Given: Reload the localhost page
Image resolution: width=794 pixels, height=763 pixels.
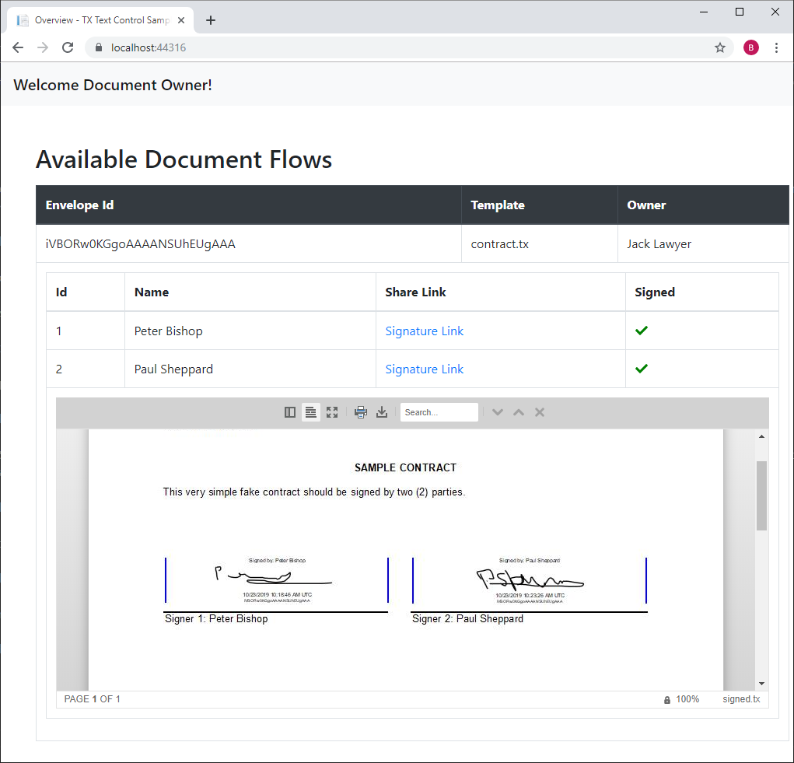Looking at the screenshot, I should tap(68, 47).
